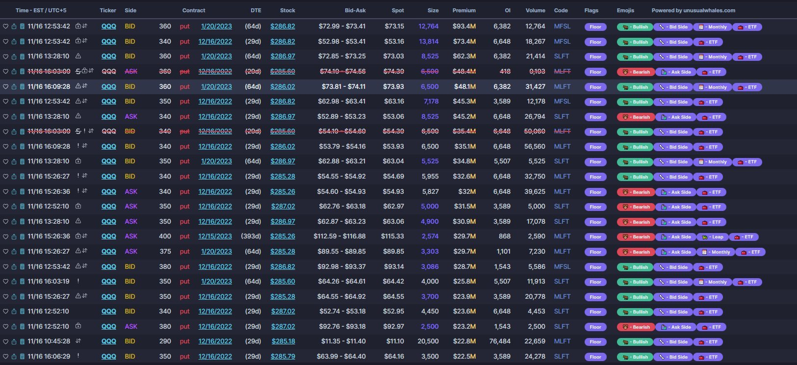
Task: Share the 290 strike put trade
Action: point(14,341)
